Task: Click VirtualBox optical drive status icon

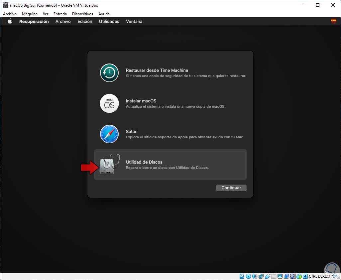Action: pos(248,276)
